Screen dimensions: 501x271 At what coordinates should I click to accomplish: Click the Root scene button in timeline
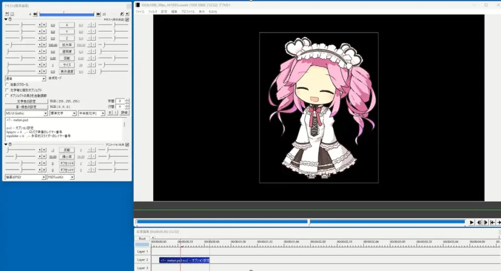(142, 238)
